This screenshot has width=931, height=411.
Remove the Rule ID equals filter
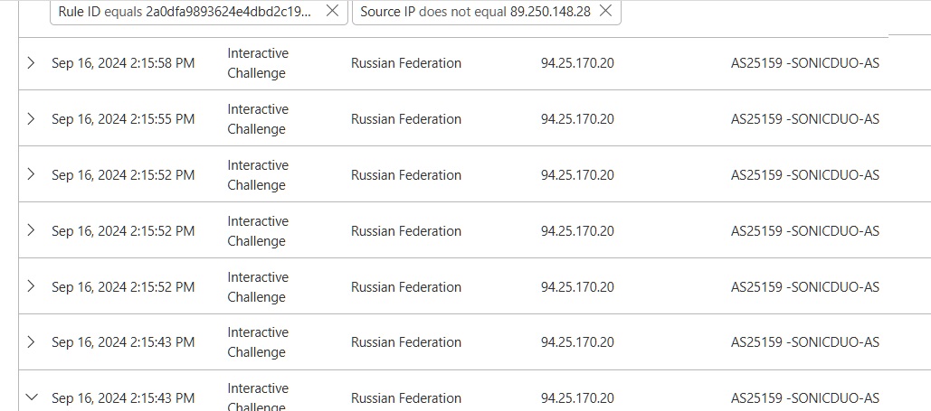click(332, 11)
